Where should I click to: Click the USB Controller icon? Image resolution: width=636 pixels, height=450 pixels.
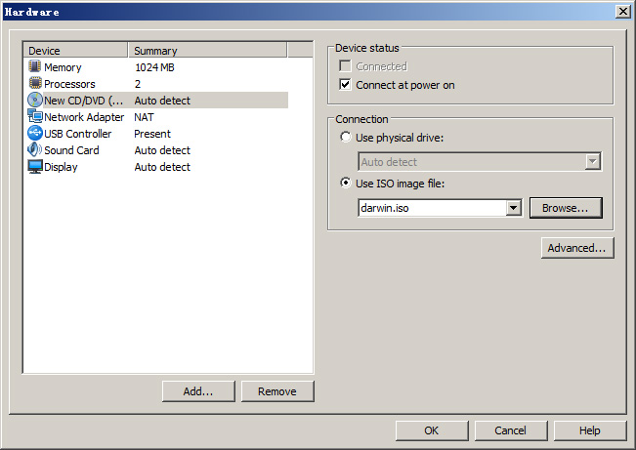click(35, 133)
